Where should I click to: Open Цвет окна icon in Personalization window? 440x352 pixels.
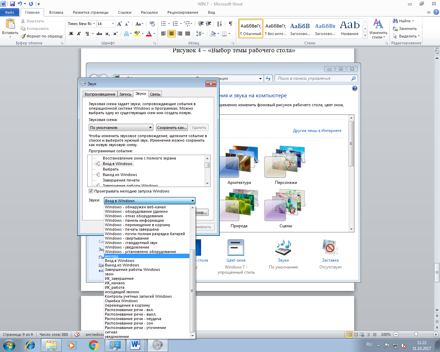(x=236, y=247)
